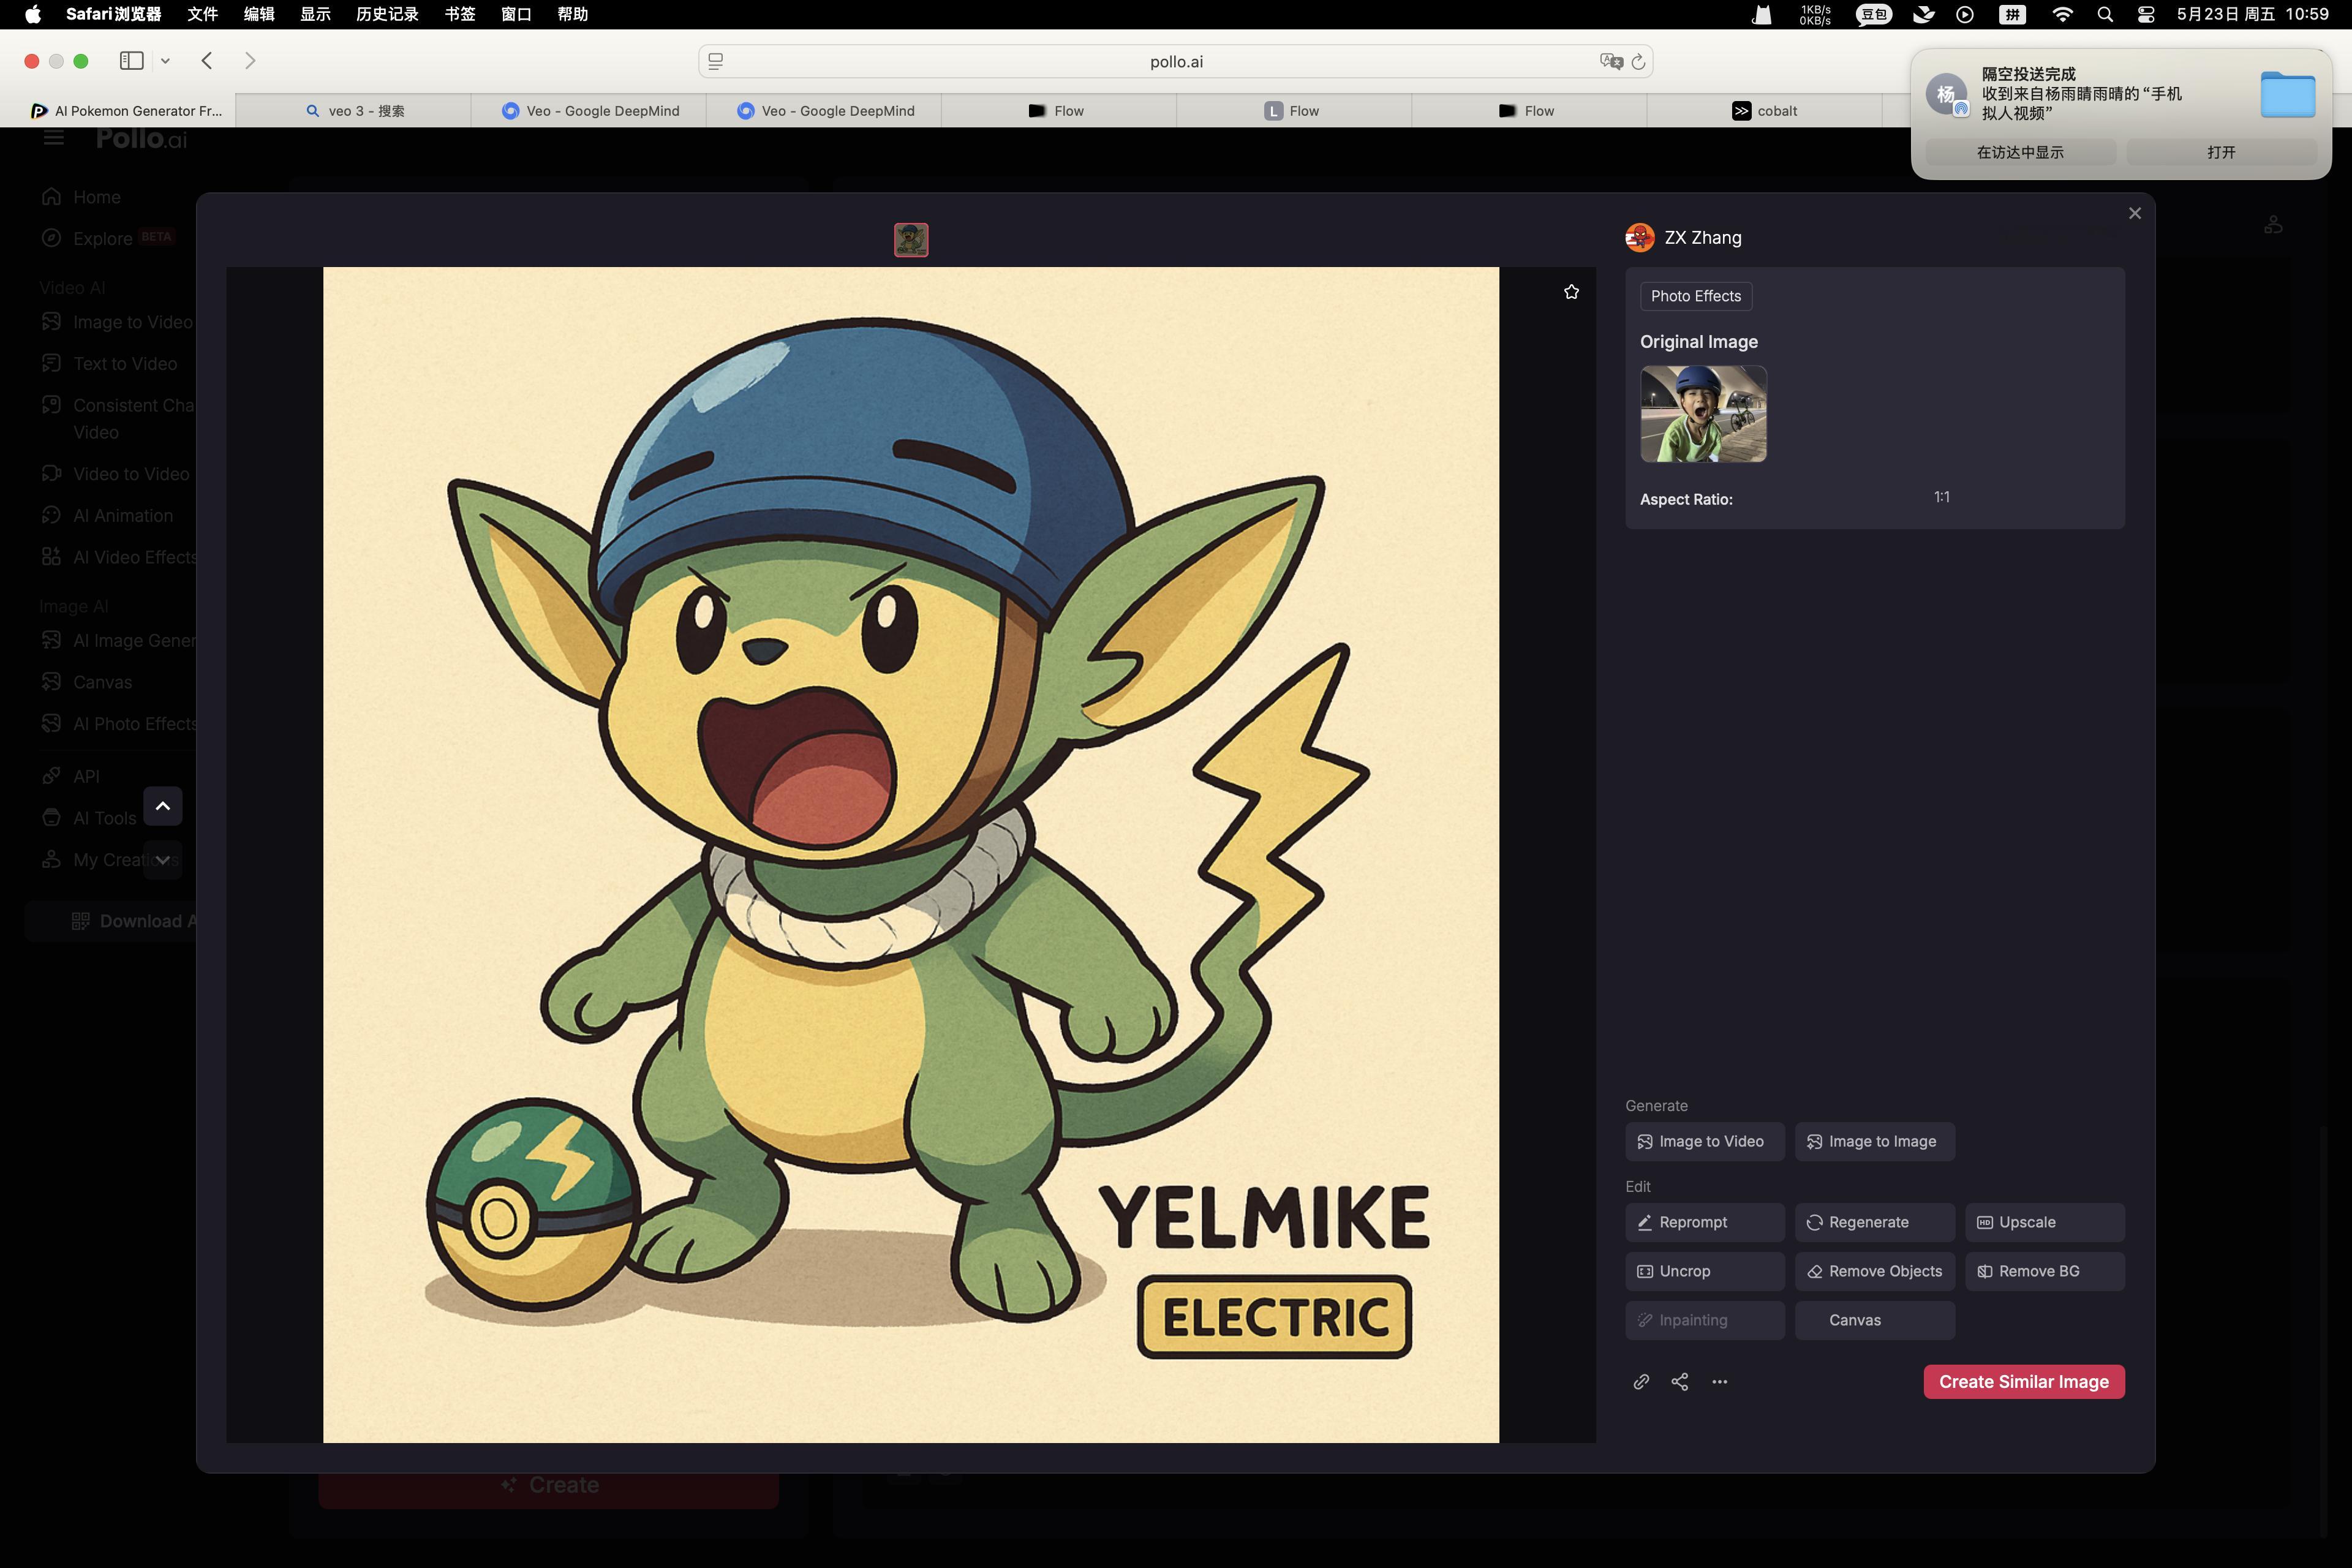The height and width of the screenshot is (1568, 2352).
Task: Open the 书签 menu
Action: point(460,14)
